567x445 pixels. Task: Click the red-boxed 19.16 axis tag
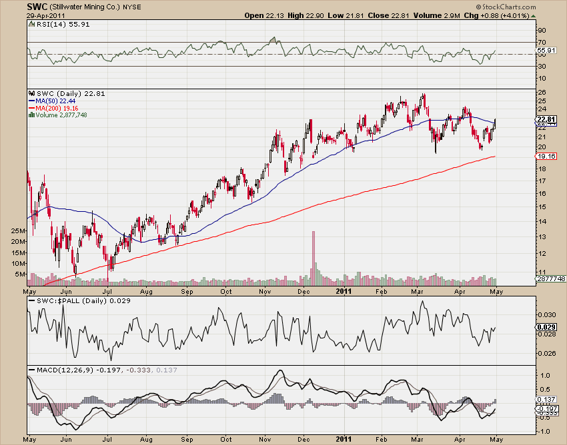tap(546, 157)
